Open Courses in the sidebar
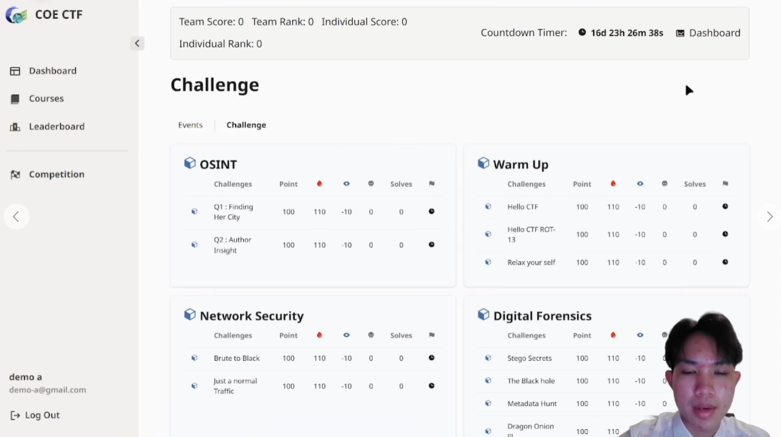The height and width of the screenshot is (437, 781). 46,99
